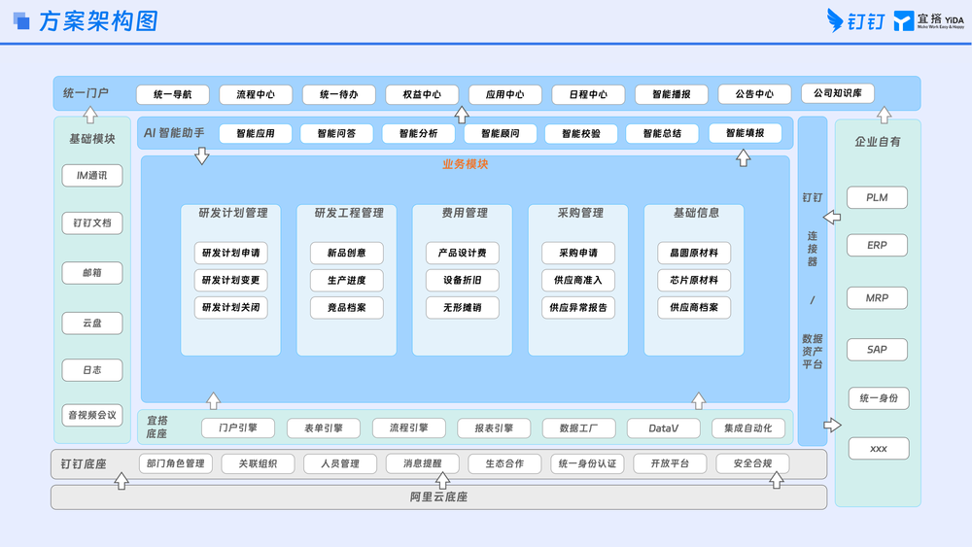Viewport: 972px width, 547px height.
Task: Select the 供应异常报告 item
Action: (x=578, y=307)
